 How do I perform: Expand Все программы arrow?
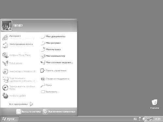[31, 104]
